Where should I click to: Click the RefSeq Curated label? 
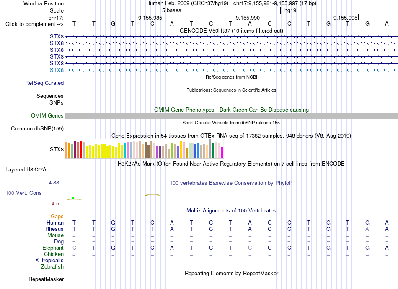[x=44, y=83]
